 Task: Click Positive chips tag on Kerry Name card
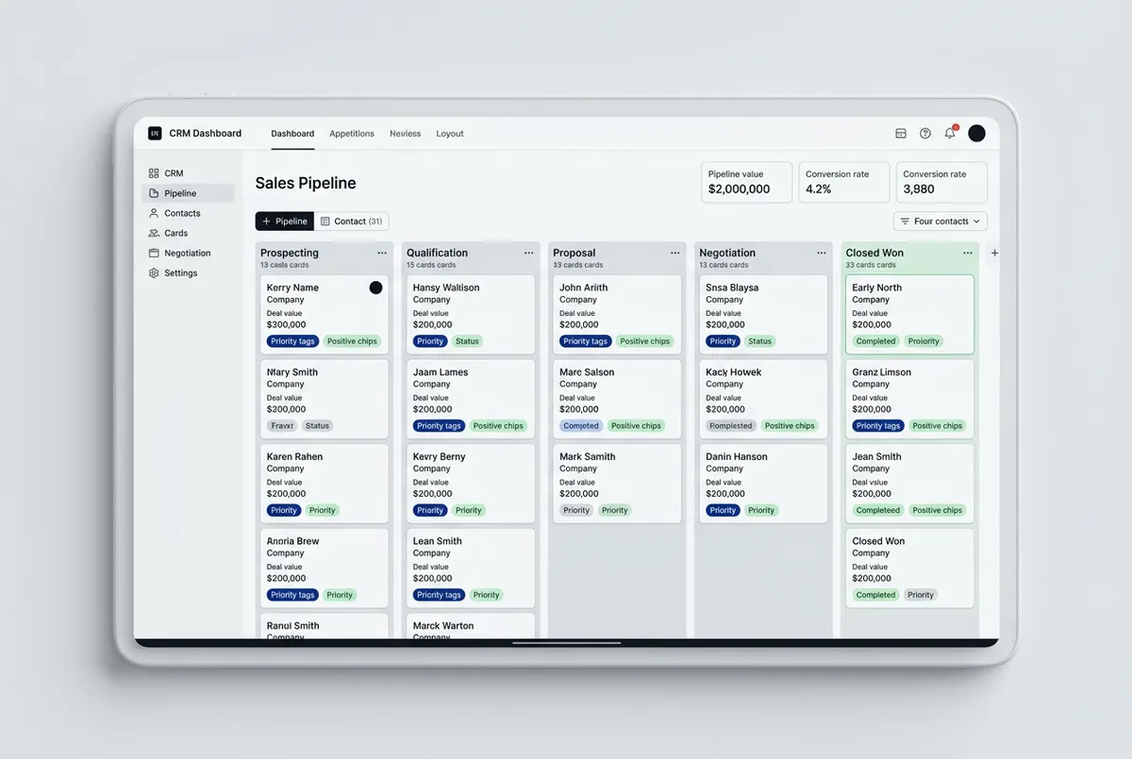tap(353, 341)
